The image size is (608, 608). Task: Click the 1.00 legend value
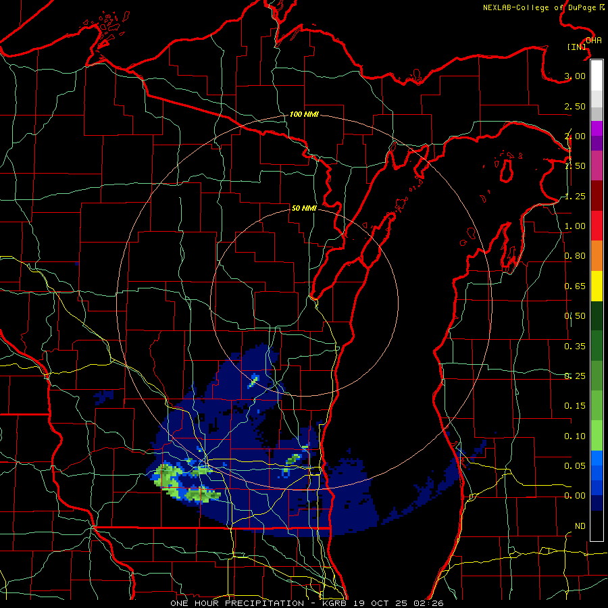tap(575, 226)
